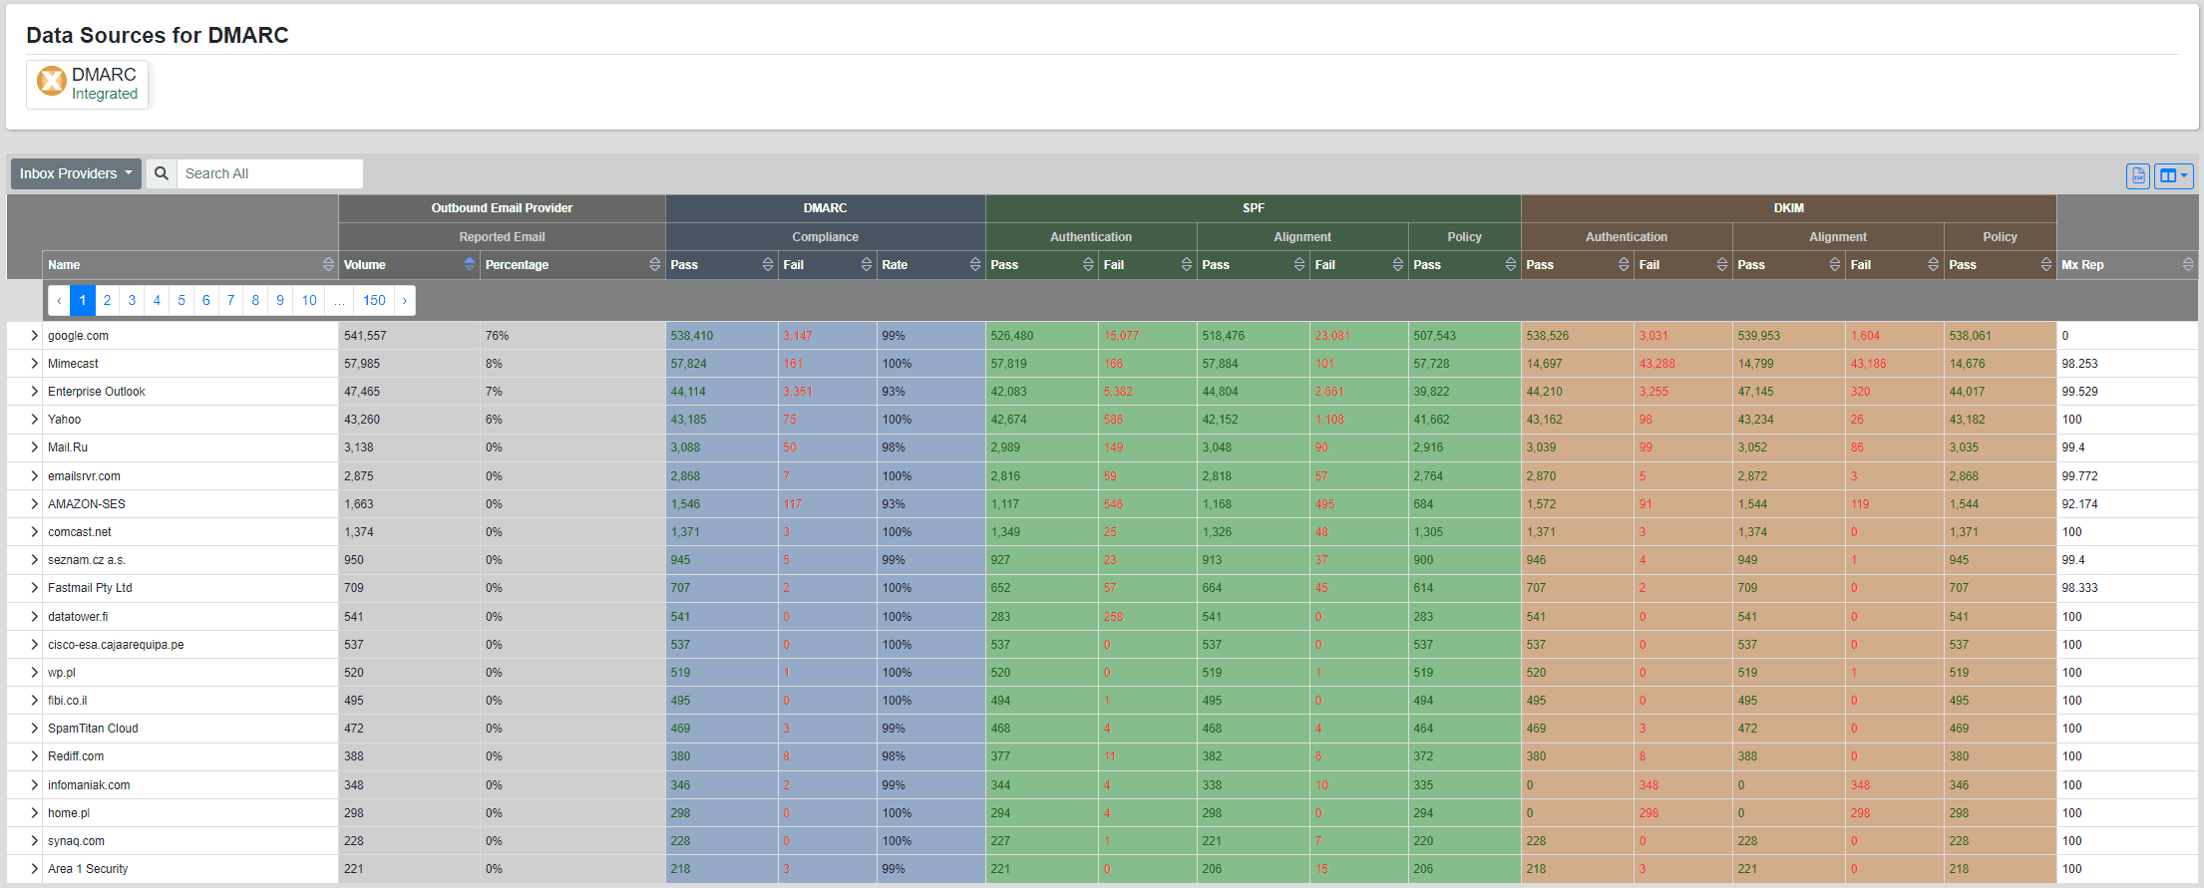Screen dimensions: 2204x888
Task: Expand the home.pl row
Action: point(34,813)
